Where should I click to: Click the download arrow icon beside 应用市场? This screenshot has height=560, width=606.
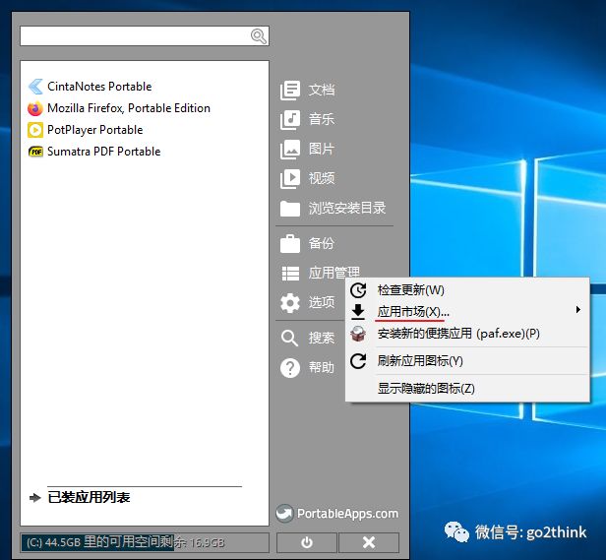pyautogui.click(x=358, y=312)
